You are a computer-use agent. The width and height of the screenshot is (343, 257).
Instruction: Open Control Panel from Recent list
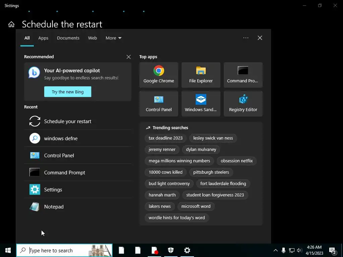click(78, 155)
